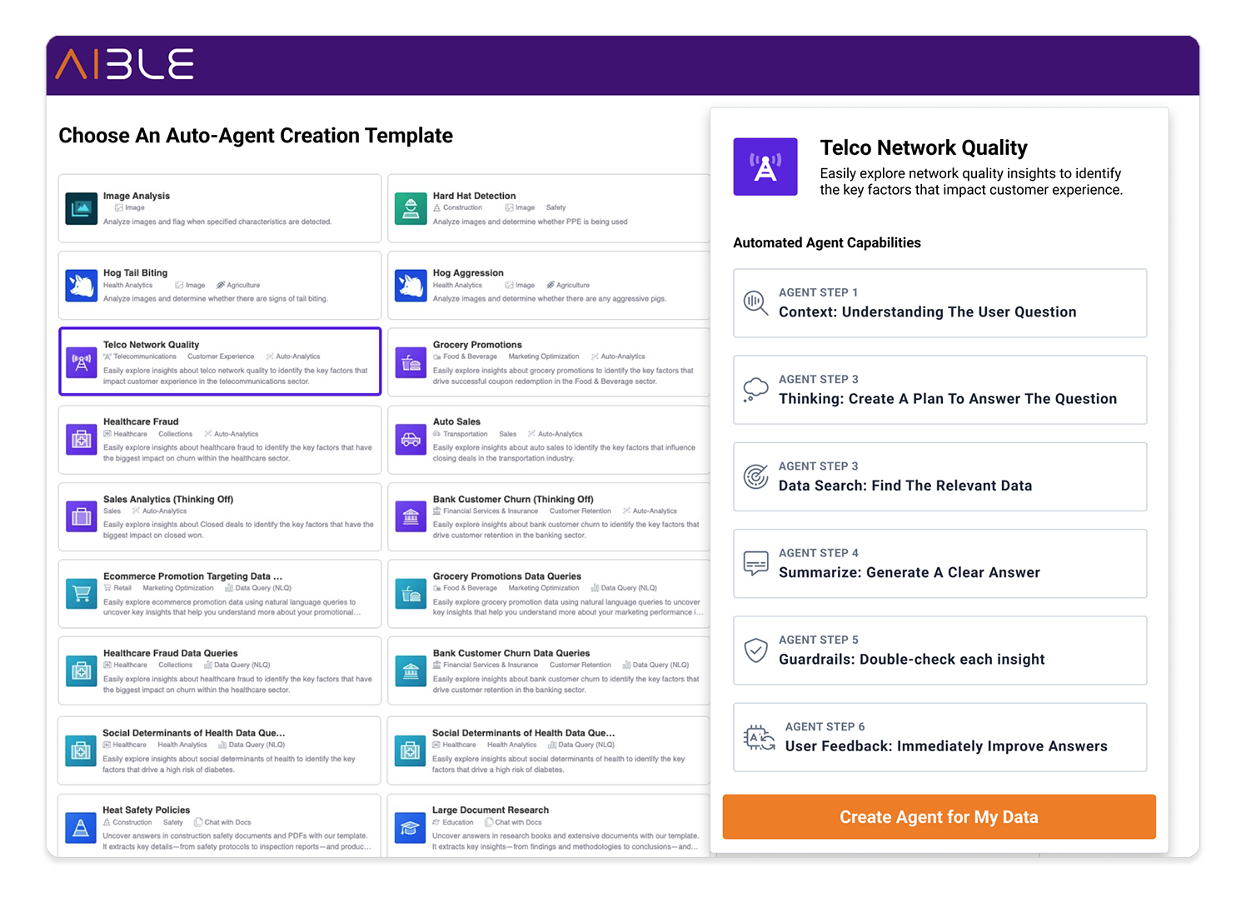Open User Feedback: Immediately Improve Answers step
This screenshot has height=897, width=1241.
coord(939,737)
